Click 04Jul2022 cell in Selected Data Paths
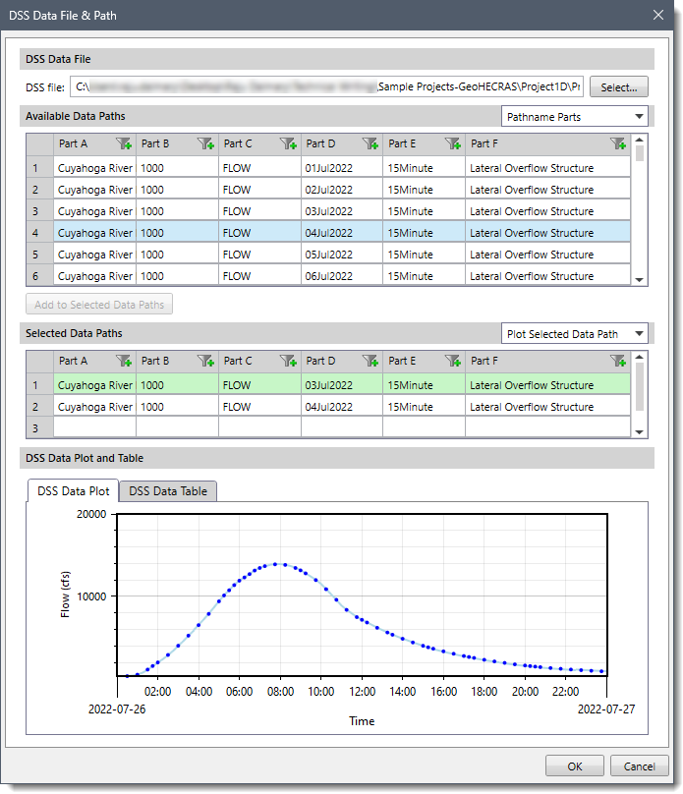This screenshot has width=683, height=794. coord(342,407)
